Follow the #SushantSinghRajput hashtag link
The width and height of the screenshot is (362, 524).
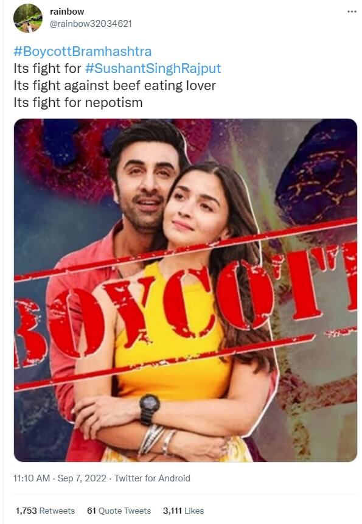click(x=153, y=69)
